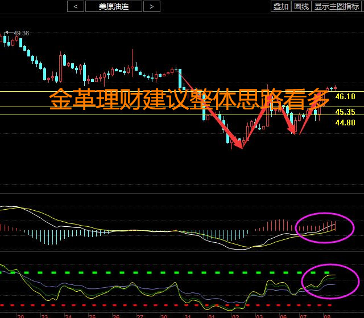This screenshot has height=318, width=364.
Task: Select the 44.80 price level label
Action: [x=345, y=123]
